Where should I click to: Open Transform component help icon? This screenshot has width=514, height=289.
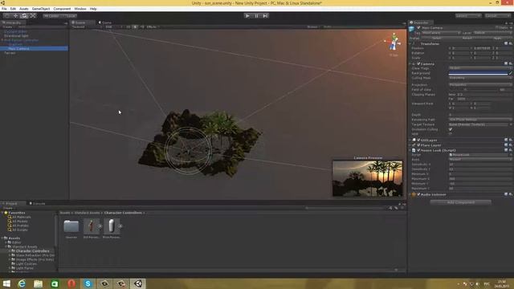506,43
